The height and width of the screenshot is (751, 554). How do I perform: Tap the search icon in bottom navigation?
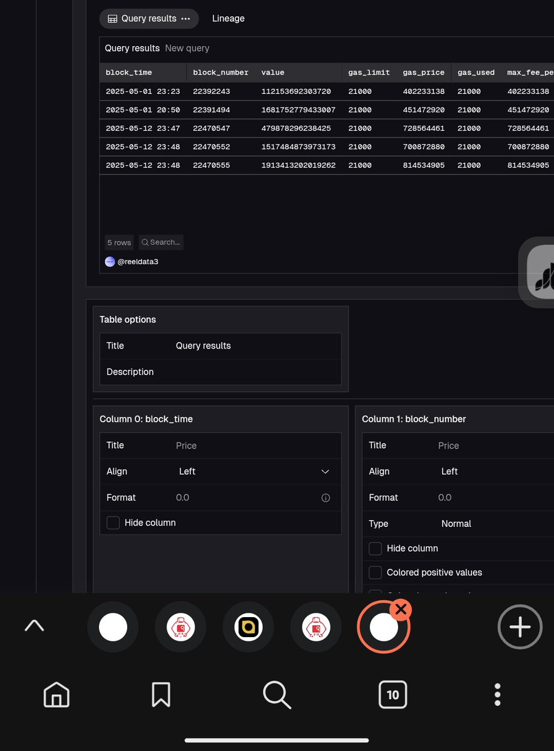(x=277, y=694)
